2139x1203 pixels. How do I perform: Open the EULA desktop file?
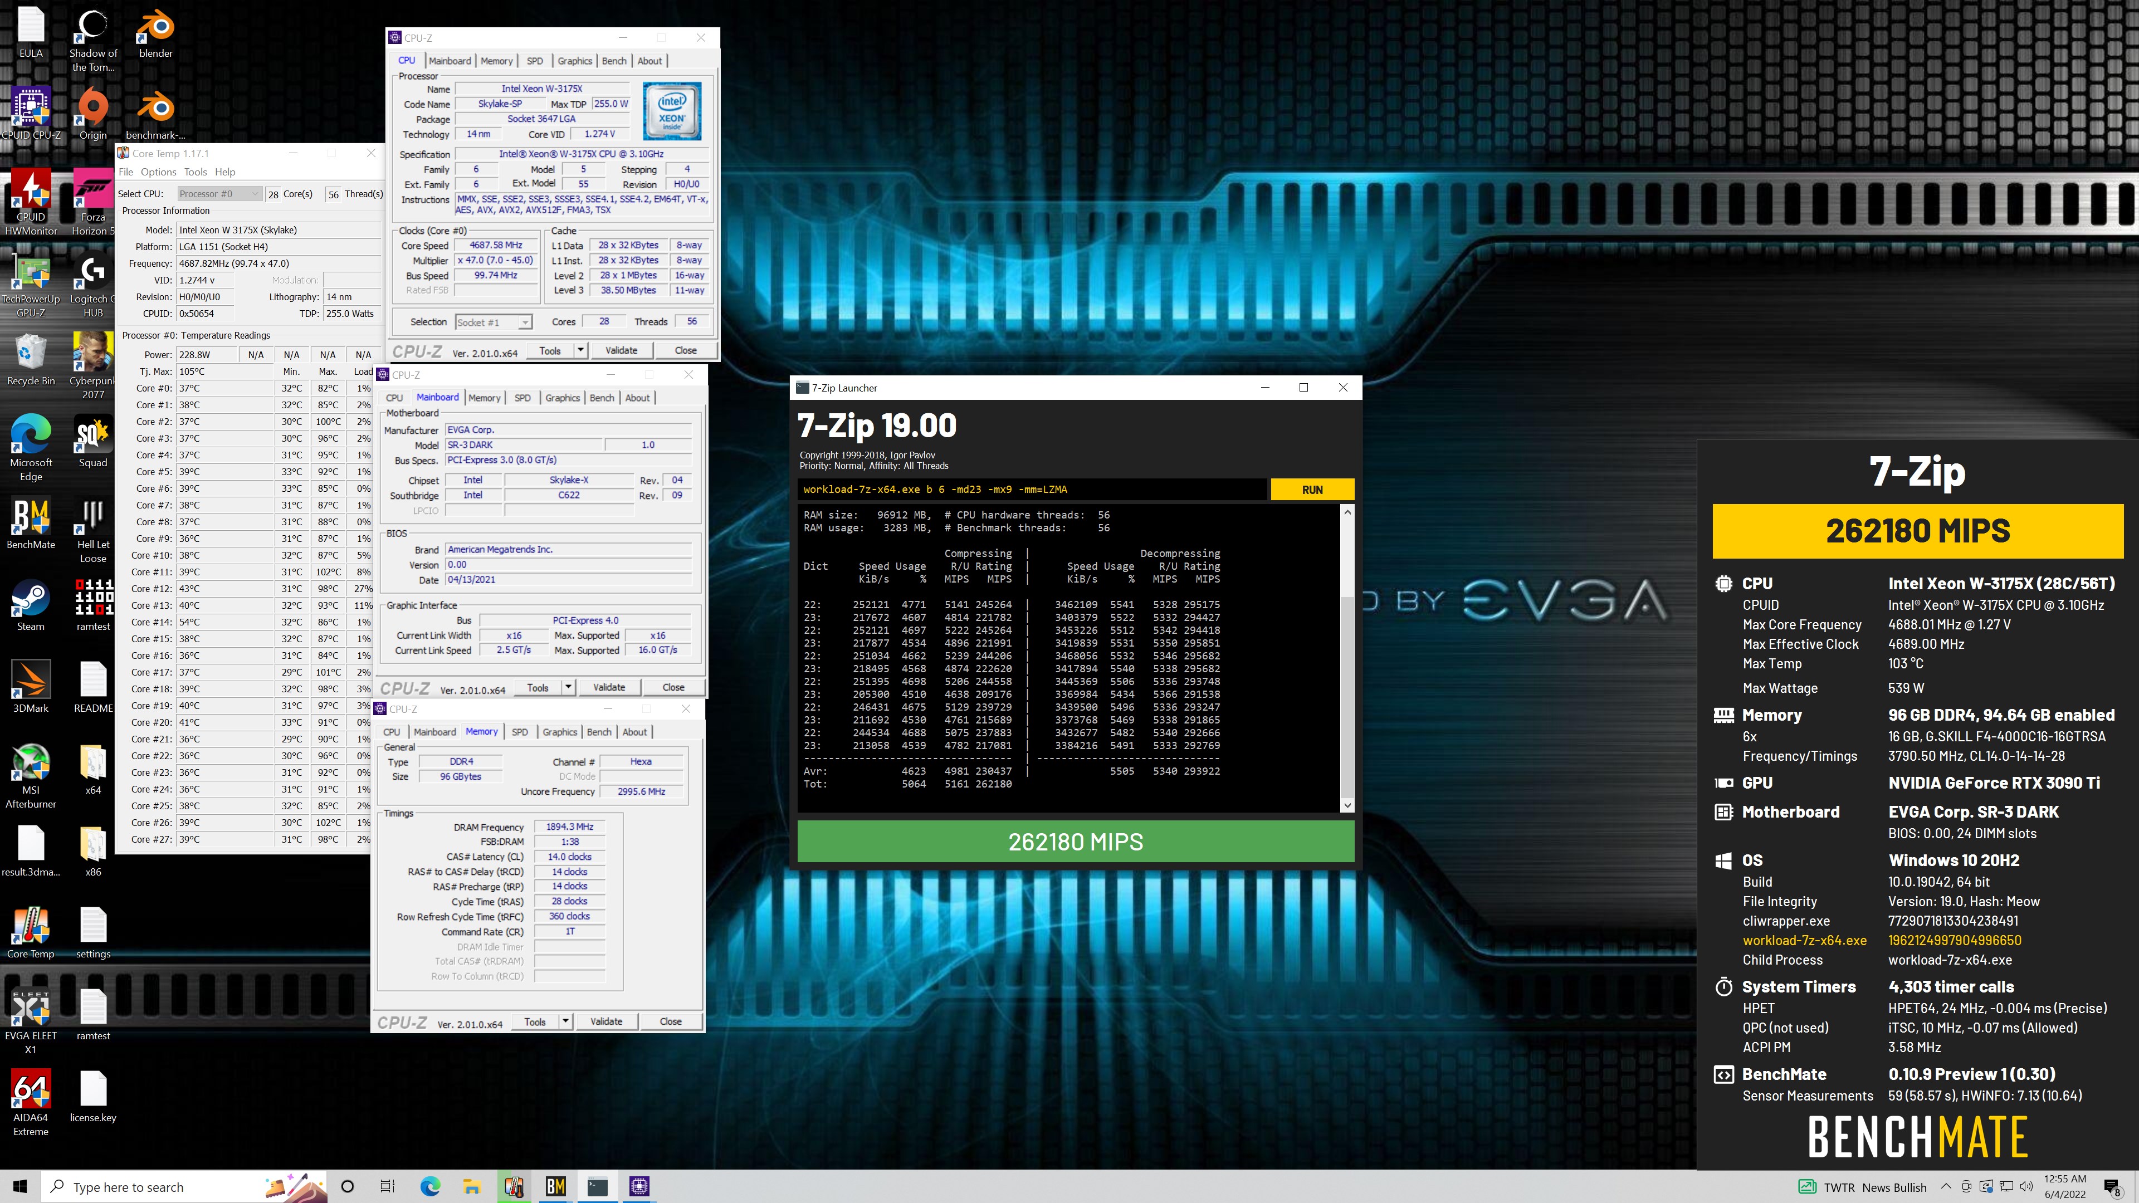pos(31,33)
